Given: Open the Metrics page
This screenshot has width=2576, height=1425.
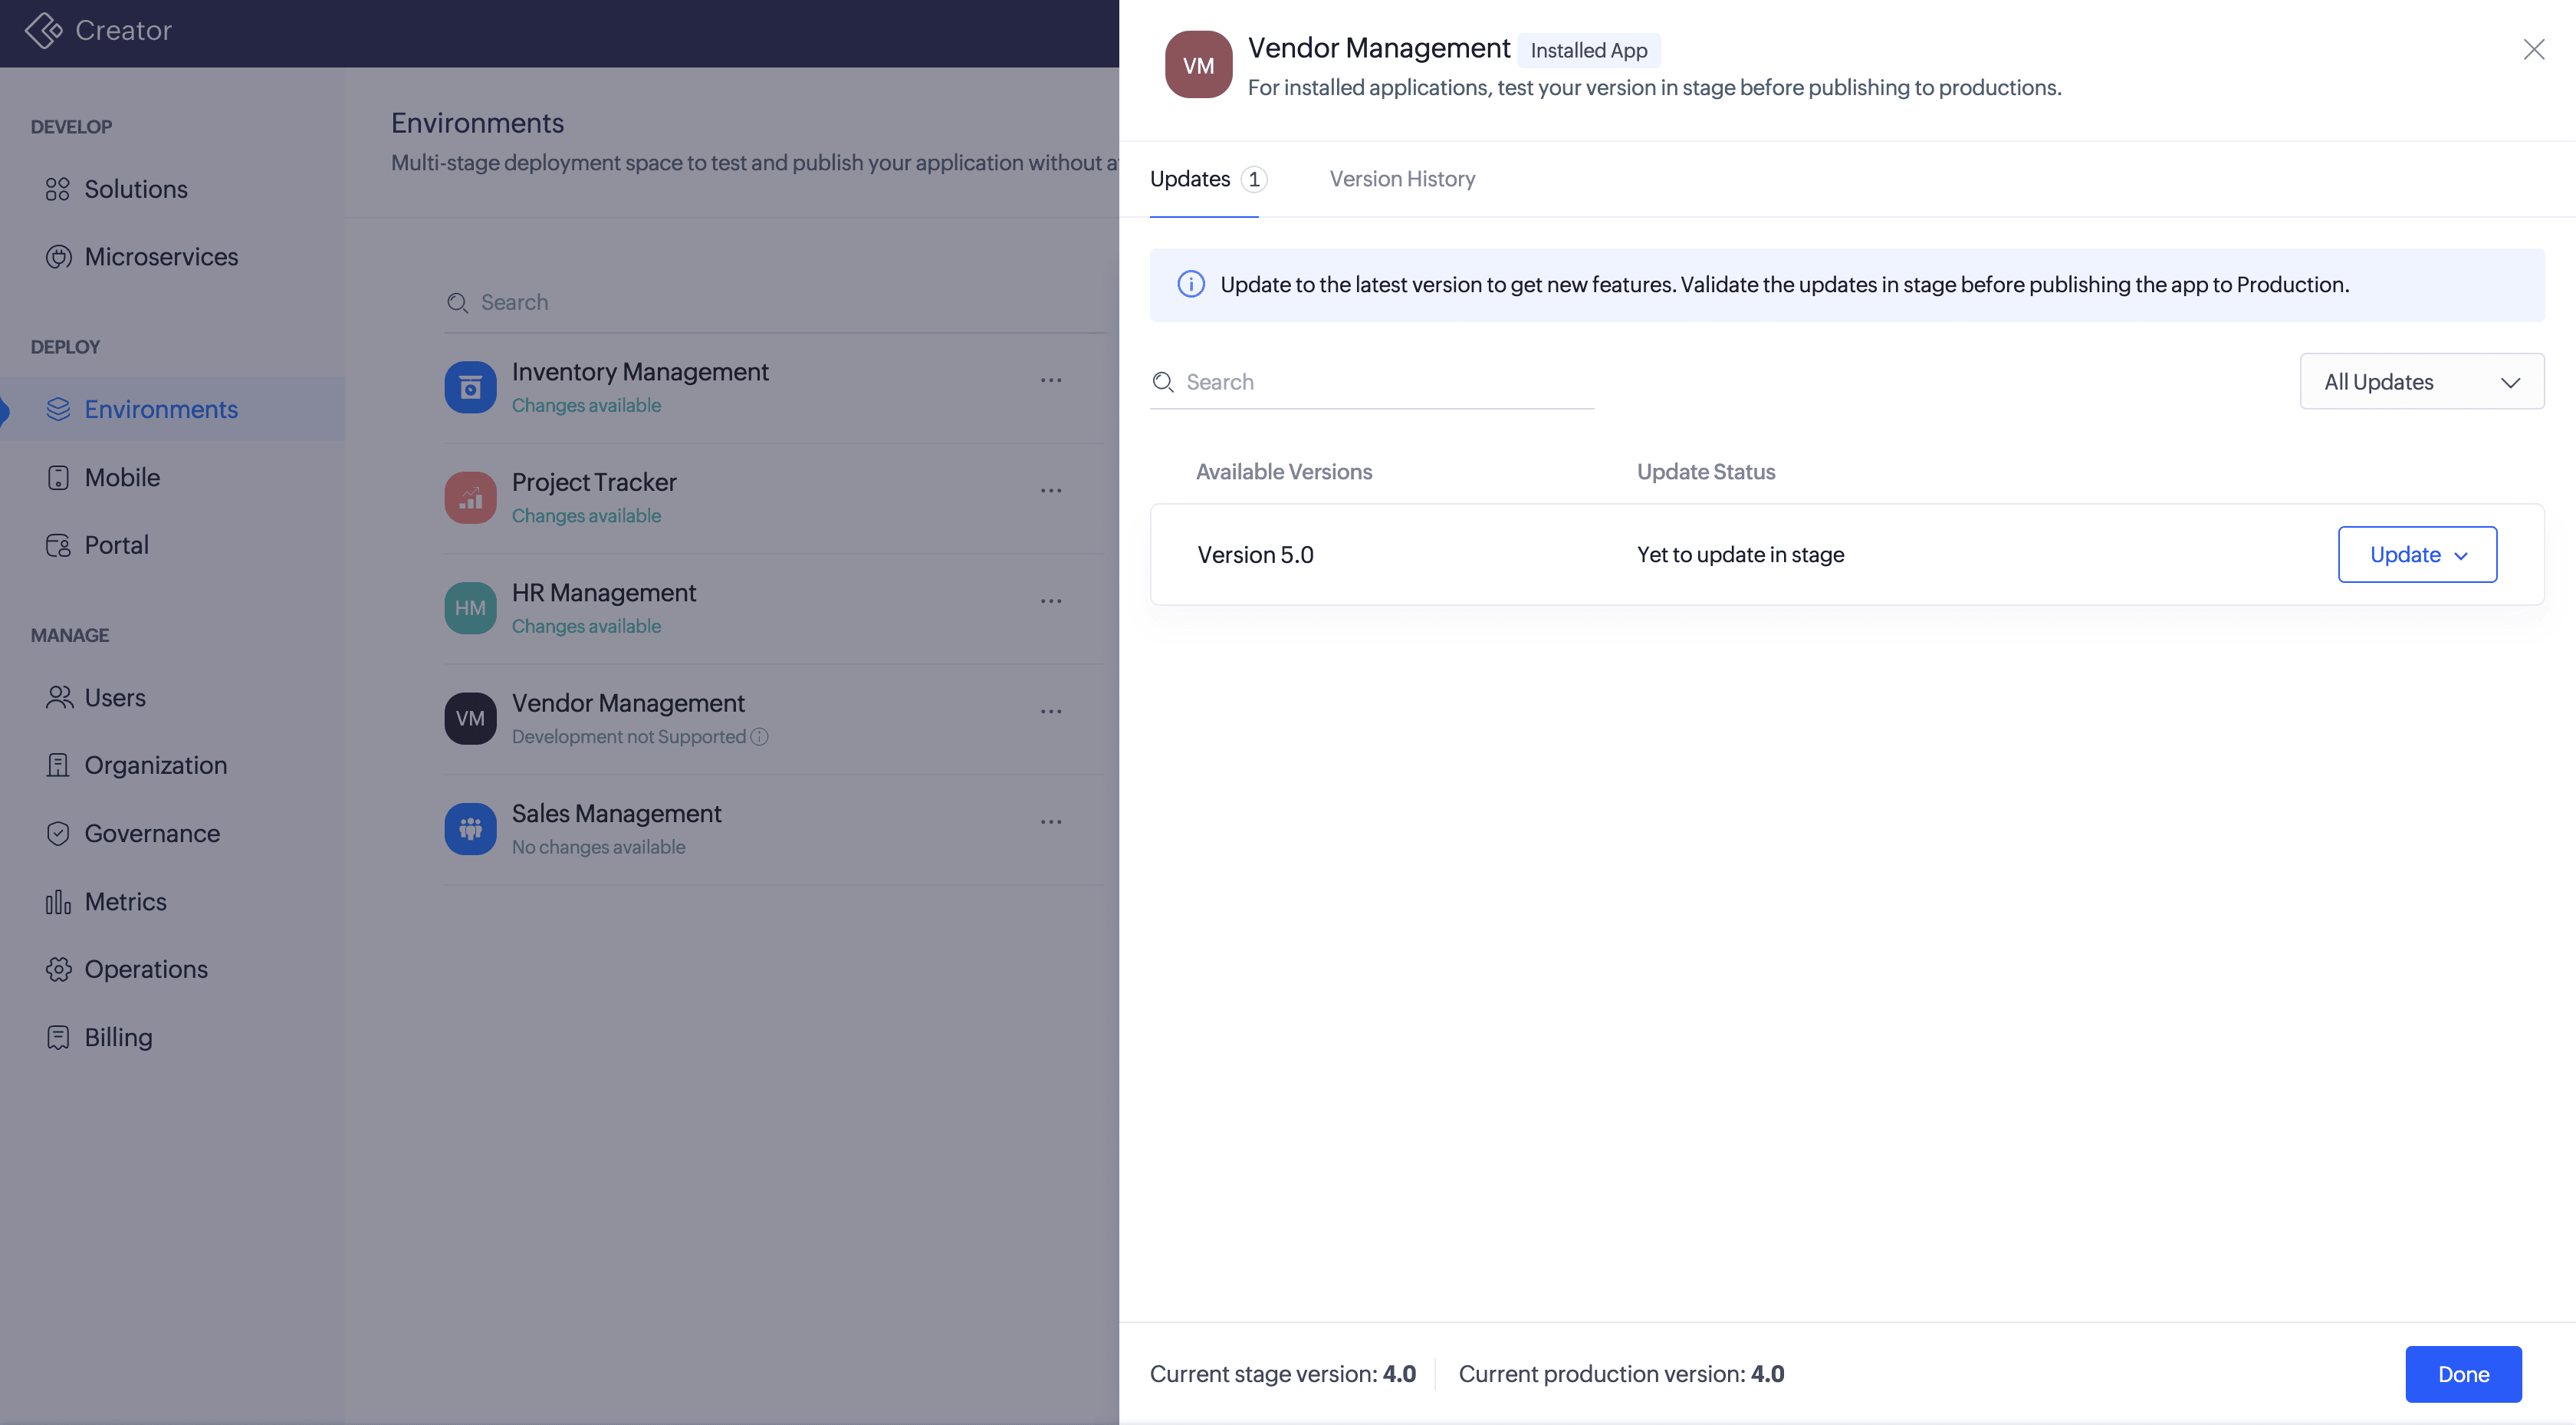Looking at the screenshot, I should click(x=125, y=902).
